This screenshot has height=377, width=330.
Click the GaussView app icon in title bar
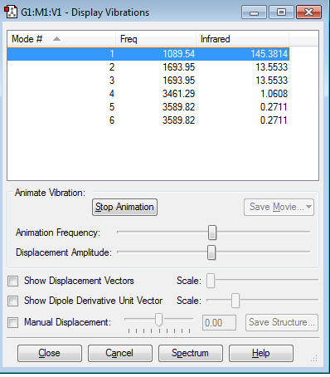coord(11,12)
